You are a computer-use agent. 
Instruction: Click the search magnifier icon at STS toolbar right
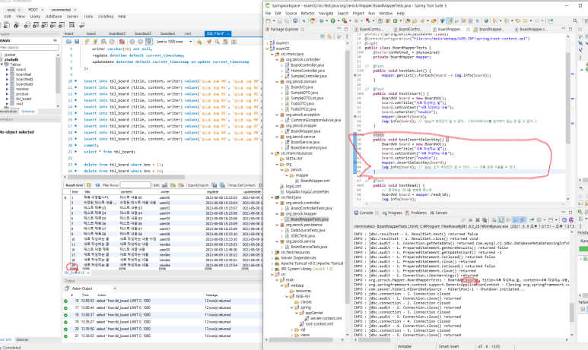point(575,21)
